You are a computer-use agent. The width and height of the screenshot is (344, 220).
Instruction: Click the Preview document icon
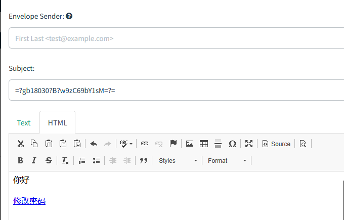click(x=303, y=144)
